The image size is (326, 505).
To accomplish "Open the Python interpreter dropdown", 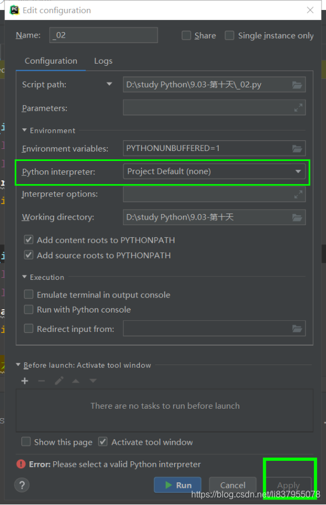I will click(298, 171).
